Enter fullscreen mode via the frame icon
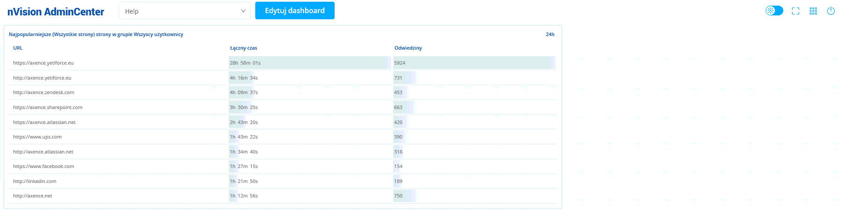The width and height of the screenshot is (845, 210). [x=795, y=11]
